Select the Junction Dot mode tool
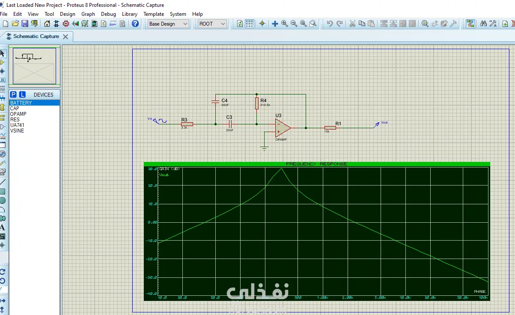This screenshot has width=515, height=315. point(3,71)
